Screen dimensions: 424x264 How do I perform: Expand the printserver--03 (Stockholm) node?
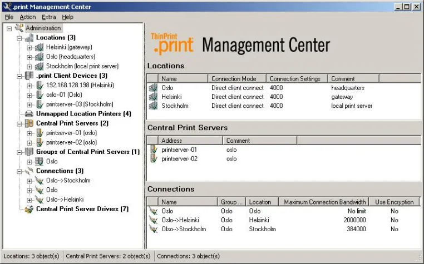click(29, 105)
